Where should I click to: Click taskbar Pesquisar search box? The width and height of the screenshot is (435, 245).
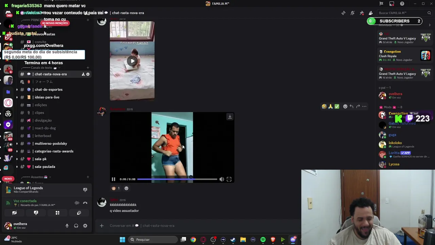tap(152, 240)
